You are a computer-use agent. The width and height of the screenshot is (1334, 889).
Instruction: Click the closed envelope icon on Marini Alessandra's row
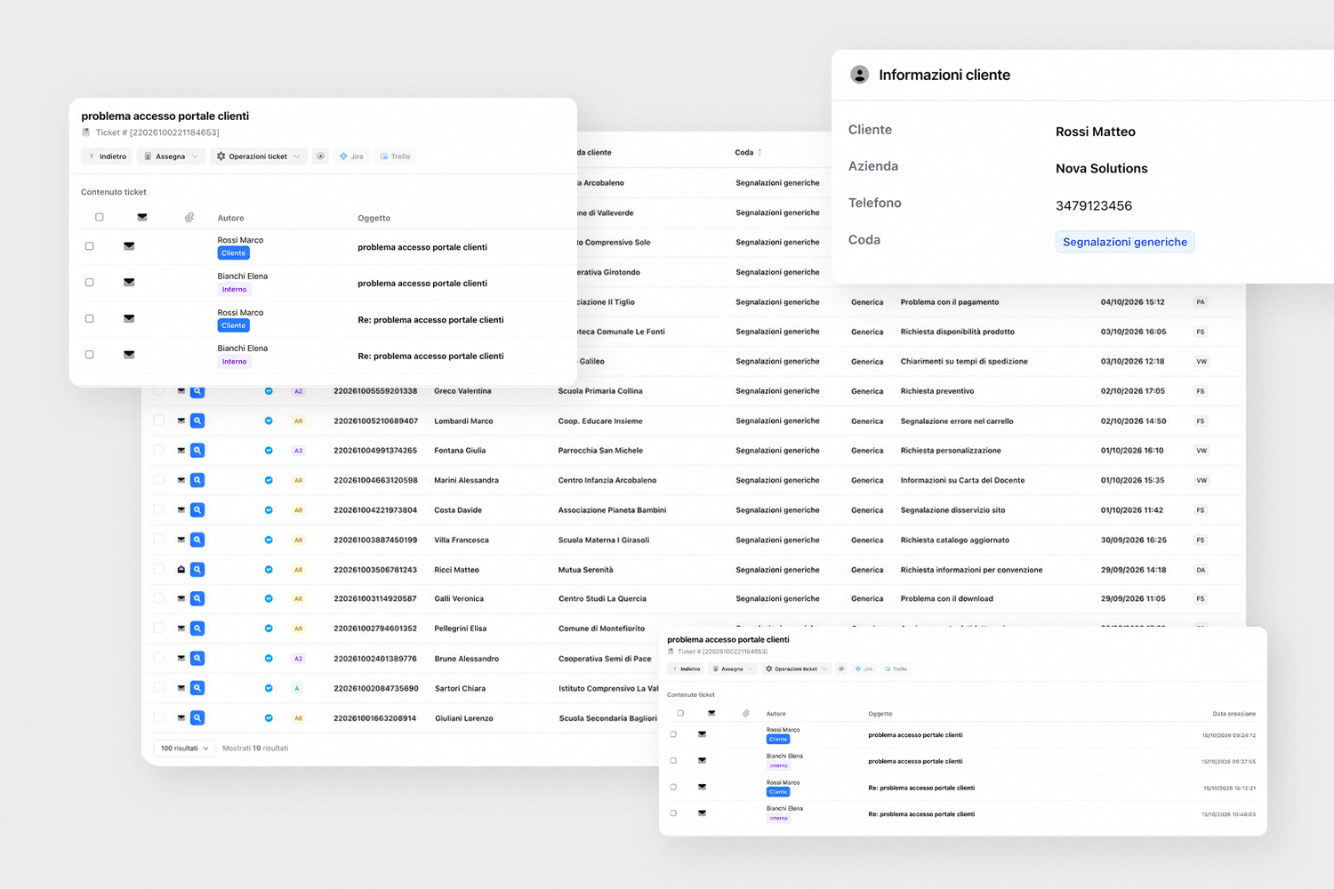[181, 480]
